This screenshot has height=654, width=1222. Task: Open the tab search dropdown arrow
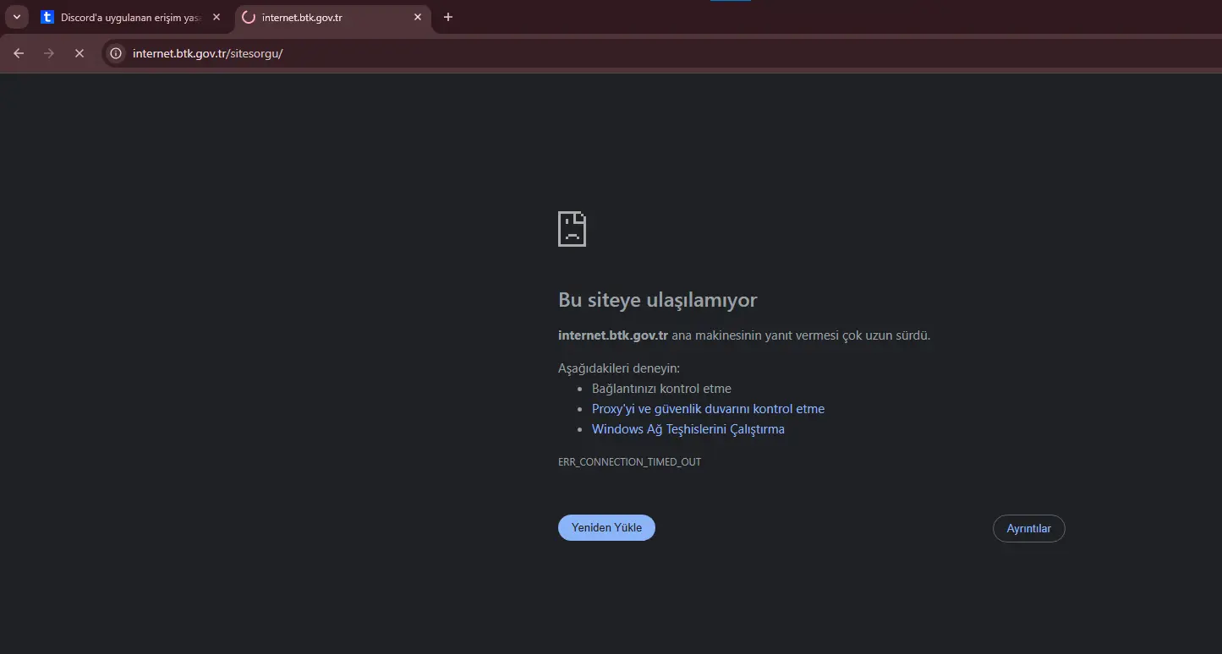16,17
